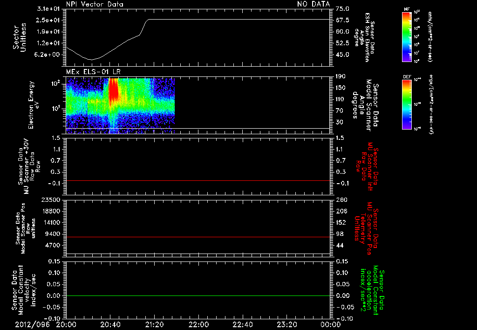The width and height of the screenshot is (477, 330).
Task: Click the "NF" label above the color bar
Action: coord(407,9)
